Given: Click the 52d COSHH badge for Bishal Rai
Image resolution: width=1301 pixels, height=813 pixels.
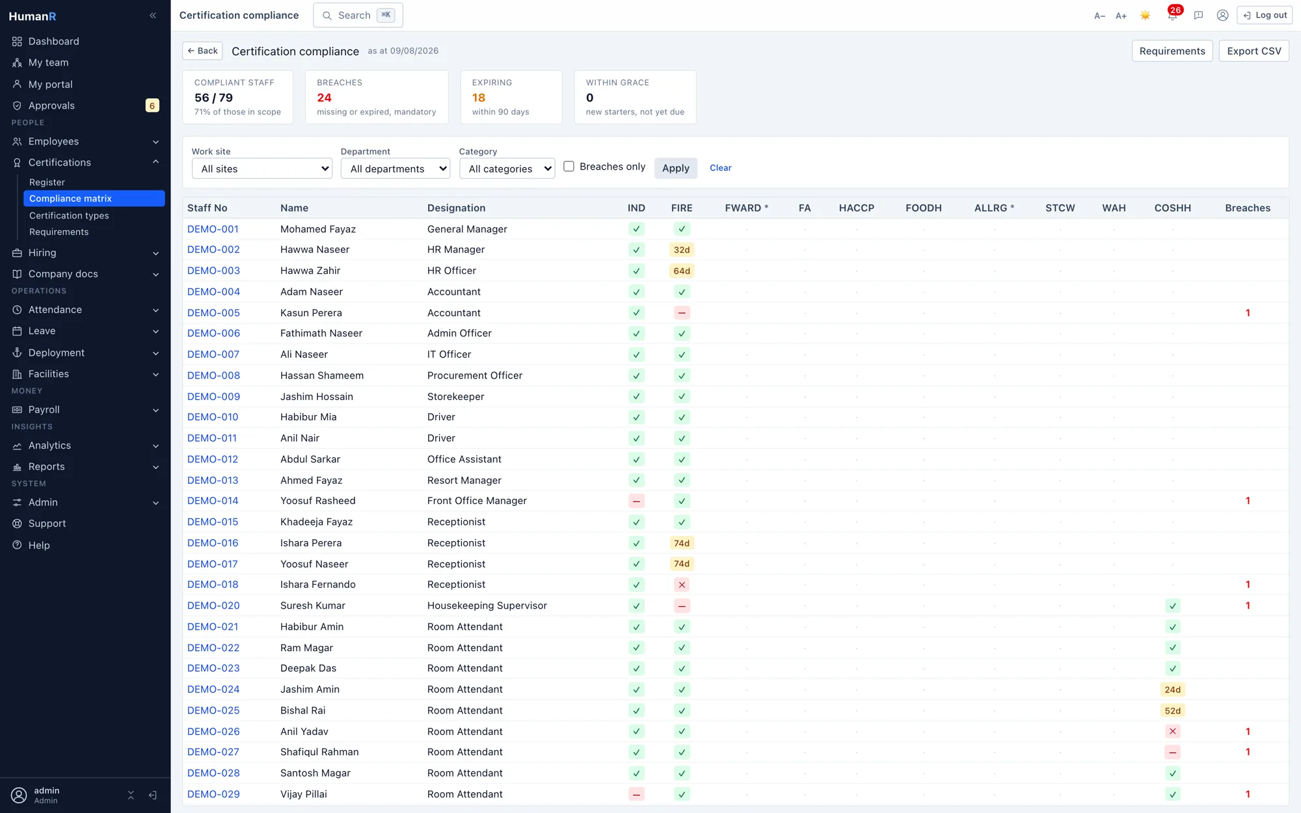Looking at the screenshot, I should pos(1172,711).
